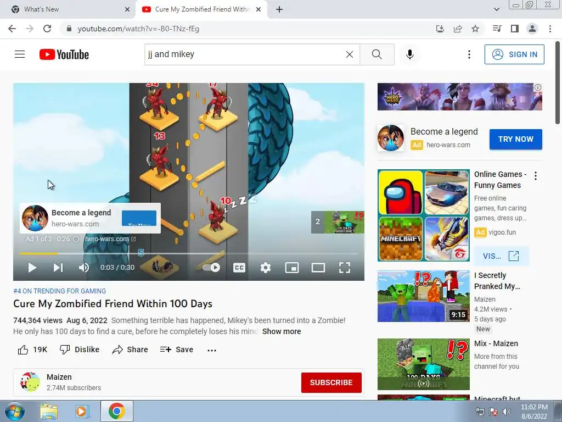
Task: Open media controls icon
Action: pos(497,29)
